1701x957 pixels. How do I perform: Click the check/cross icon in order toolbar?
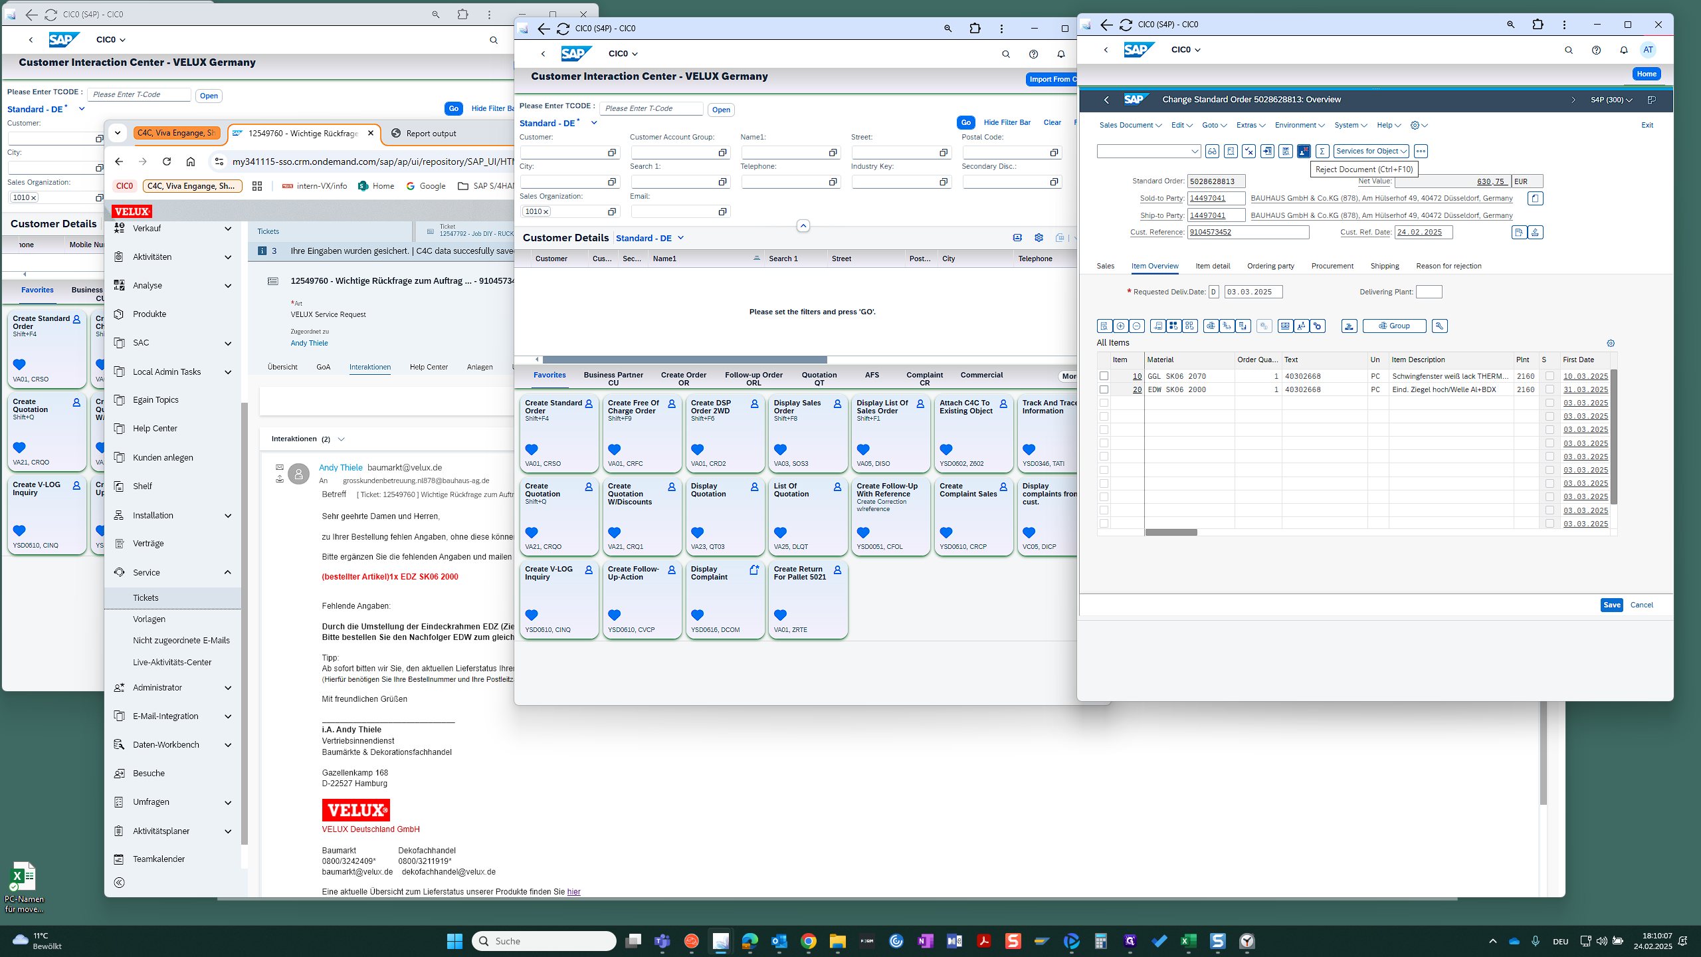pyautogui.click(x=1249, y=151)
